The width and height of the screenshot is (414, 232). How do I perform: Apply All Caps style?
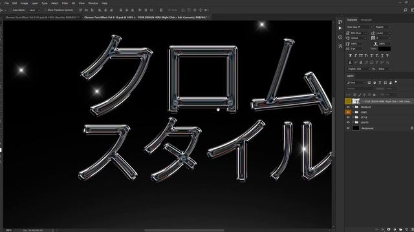[361, 55]
